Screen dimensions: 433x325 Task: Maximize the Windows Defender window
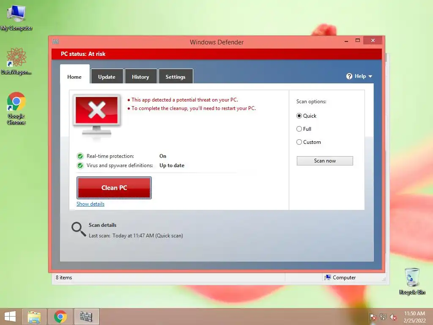(358, 40)
